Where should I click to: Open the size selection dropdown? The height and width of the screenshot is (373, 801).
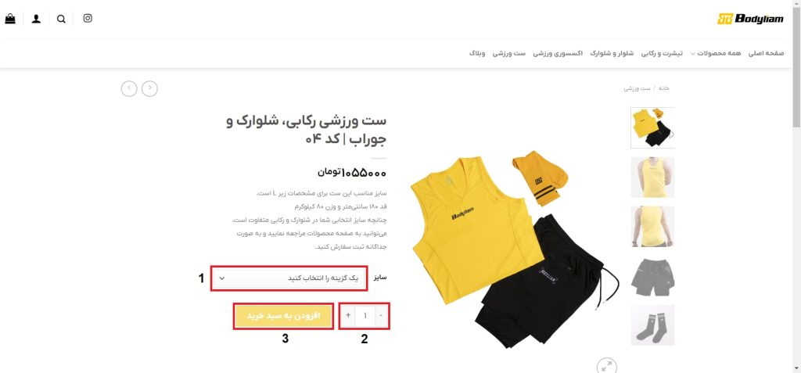click(x=289, y=278)
